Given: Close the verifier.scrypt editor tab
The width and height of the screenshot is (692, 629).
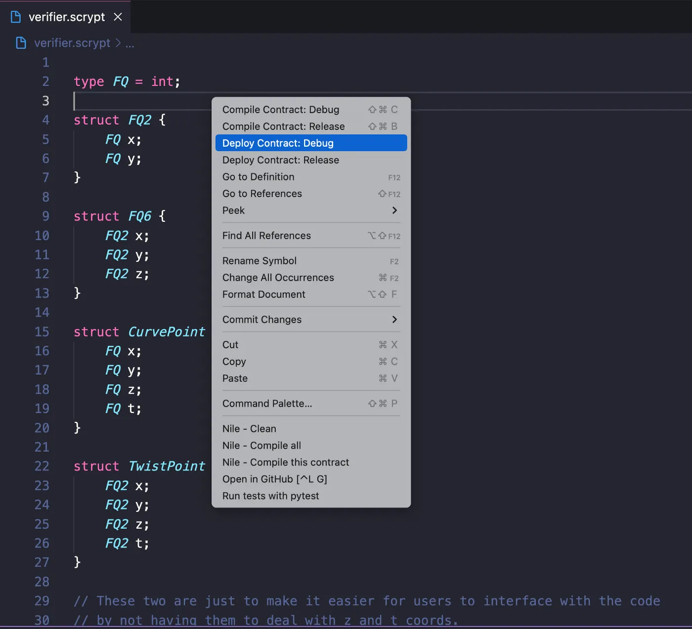Looking at the screenshot, I should point(118,16).
